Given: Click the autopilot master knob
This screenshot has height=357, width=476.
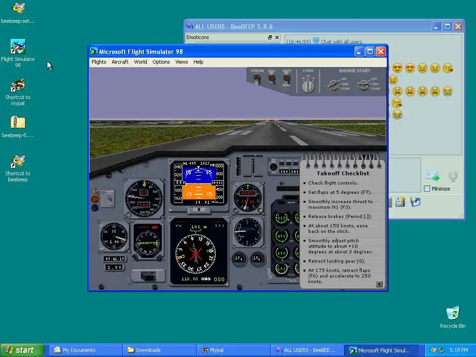Looking at the screenshot, I should click(273, 167).
